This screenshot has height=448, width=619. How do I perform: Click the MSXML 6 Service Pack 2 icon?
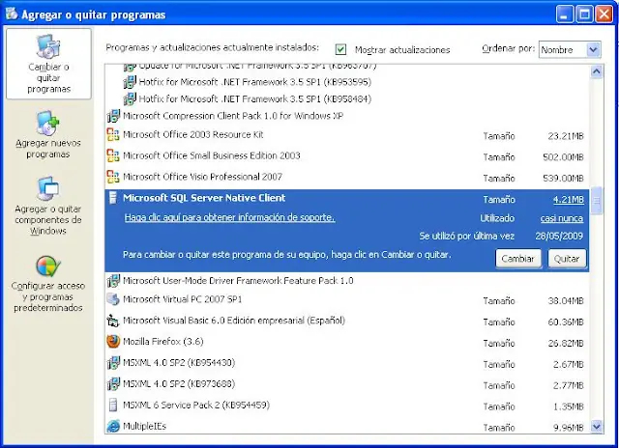113,405
